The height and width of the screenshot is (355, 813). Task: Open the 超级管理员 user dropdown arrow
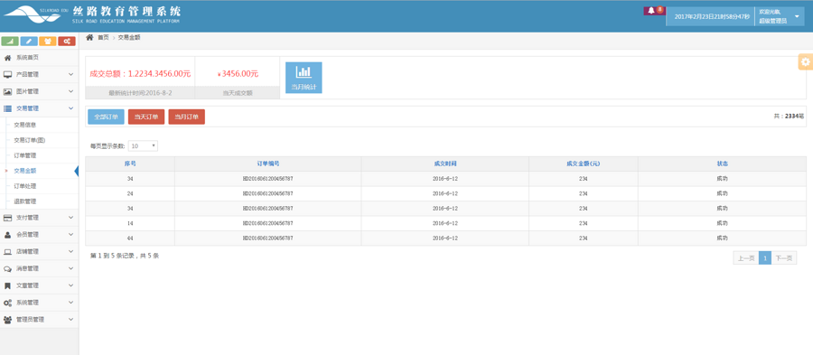797,16
